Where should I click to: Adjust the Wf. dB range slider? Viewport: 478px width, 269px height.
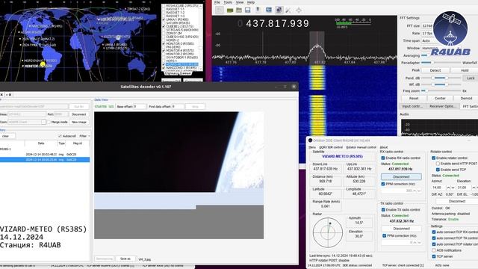tap(441, 84)
